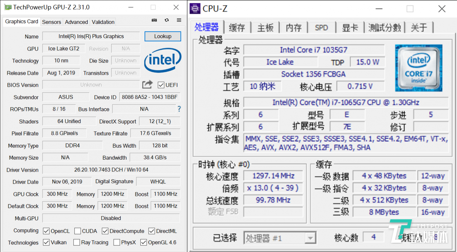Select the 测试分数 tab in CPU-Z
The image size is (457, 252).
pos(385,28)
